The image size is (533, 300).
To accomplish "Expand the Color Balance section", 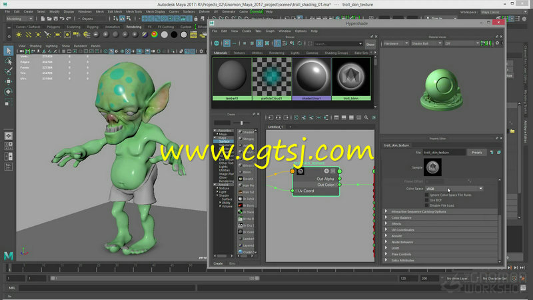I will coord(440,218).
